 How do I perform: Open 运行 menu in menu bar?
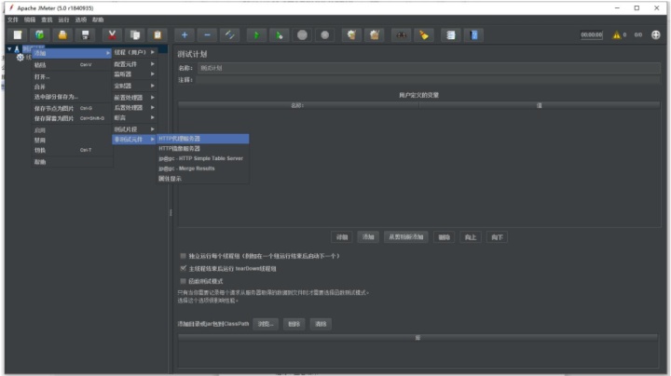[63, 20]
